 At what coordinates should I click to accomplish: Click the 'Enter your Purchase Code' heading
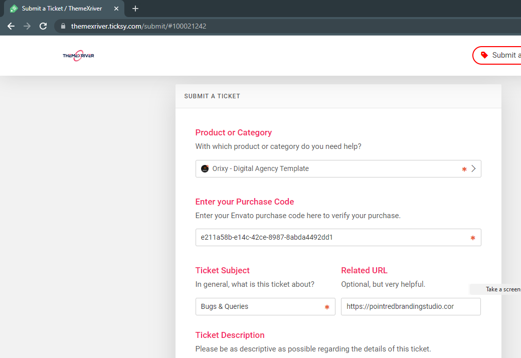coord(245,202)
